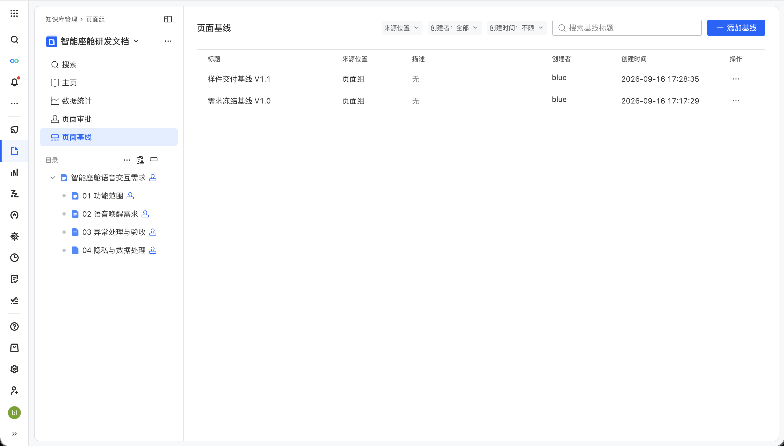This screenshot has height=446, width=784.
Task: Select 页面基线 in the sidebar
Action: [109, 137]
